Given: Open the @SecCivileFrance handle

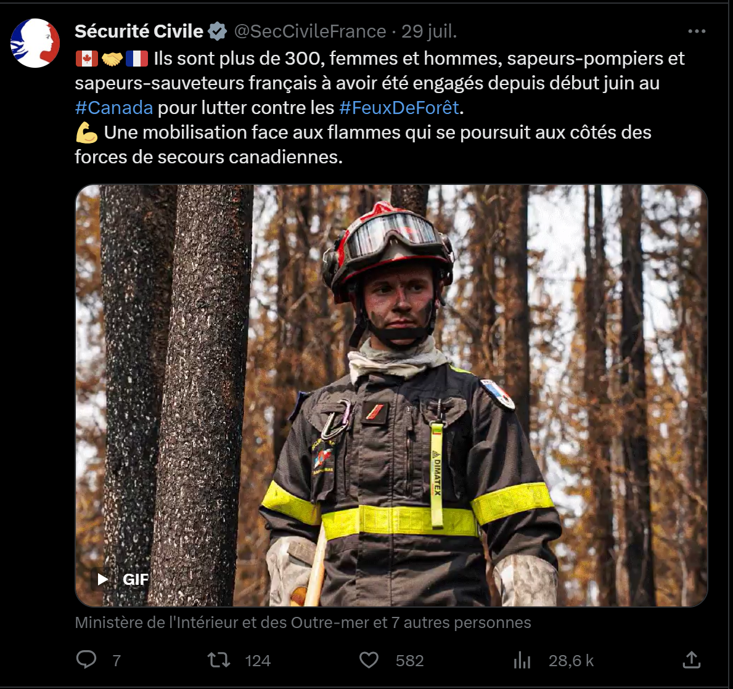Looking at the screenshot, I should point(310,31).
